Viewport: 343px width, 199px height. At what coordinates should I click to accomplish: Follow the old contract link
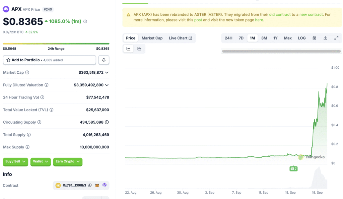280,14
